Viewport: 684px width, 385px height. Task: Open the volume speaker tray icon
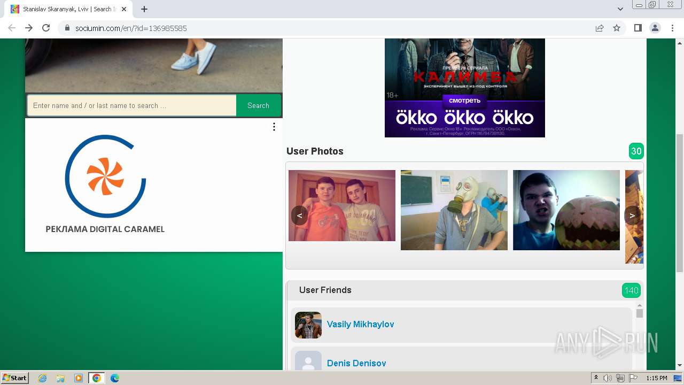pyautogui.click(x=608, y=378)
